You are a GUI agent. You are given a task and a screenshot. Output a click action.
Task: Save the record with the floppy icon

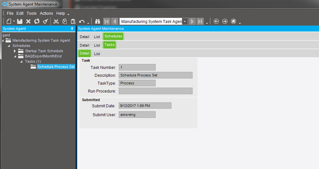coord(20,21)
